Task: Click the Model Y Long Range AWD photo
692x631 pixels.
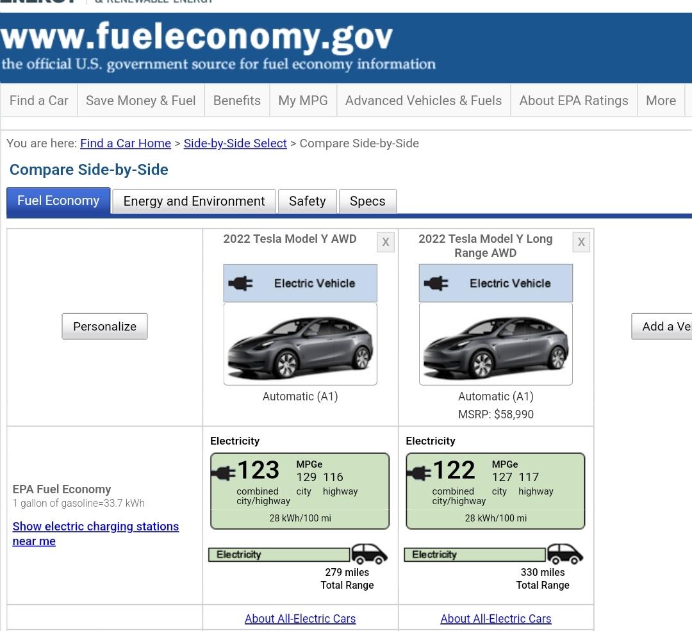Action: pyautogui.click(x=495, y=344)
